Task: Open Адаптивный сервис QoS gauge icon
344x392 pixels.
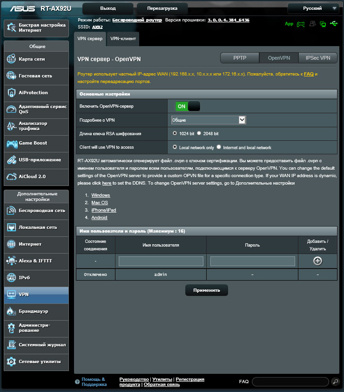Action: (x=11, y=109)
